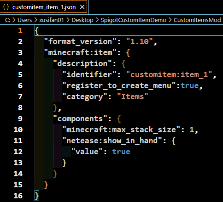The image size is (223, 202).
Task: Select the customitem_item_1.json editor tab
Action: [x=43, y=7]
